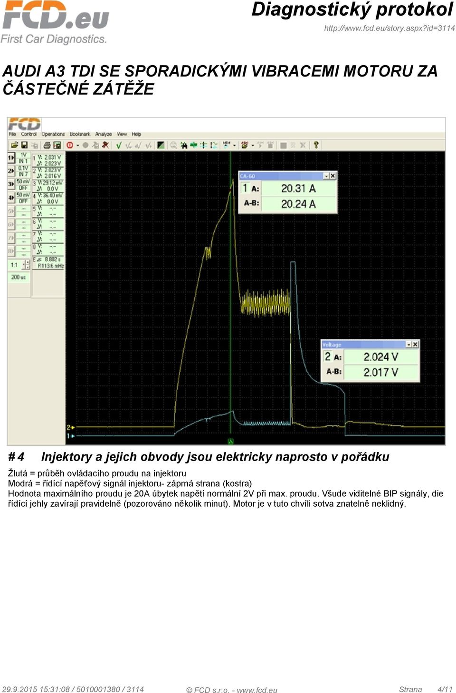
Task: Click the 200 us timebase field
Action: pyautogui.click(x=19, y=277)
